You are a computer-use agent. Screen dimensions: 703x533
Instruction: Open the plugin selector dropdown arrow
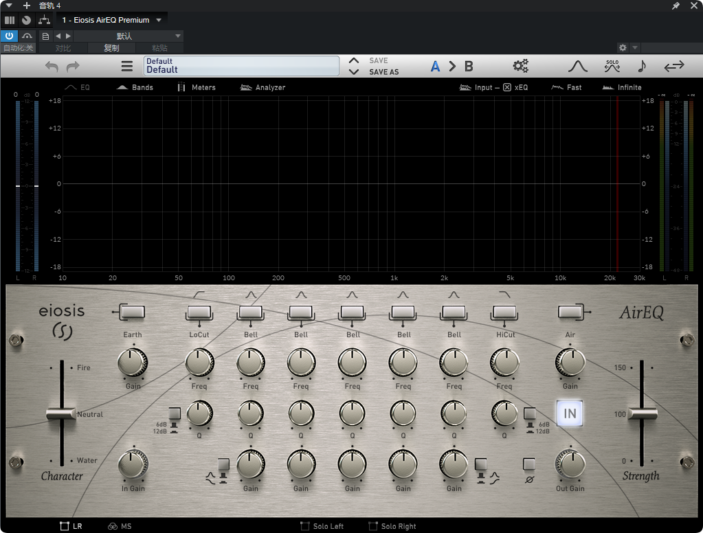coord(159,20)
